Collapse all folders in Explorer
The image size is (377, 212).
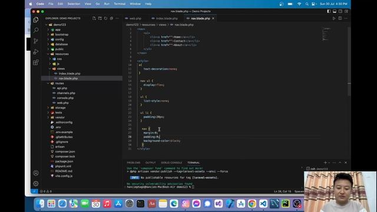click(x=111, y=18)
